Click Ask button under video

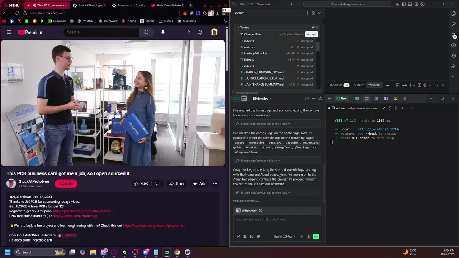pyautogui.click(x=199, y=183)
